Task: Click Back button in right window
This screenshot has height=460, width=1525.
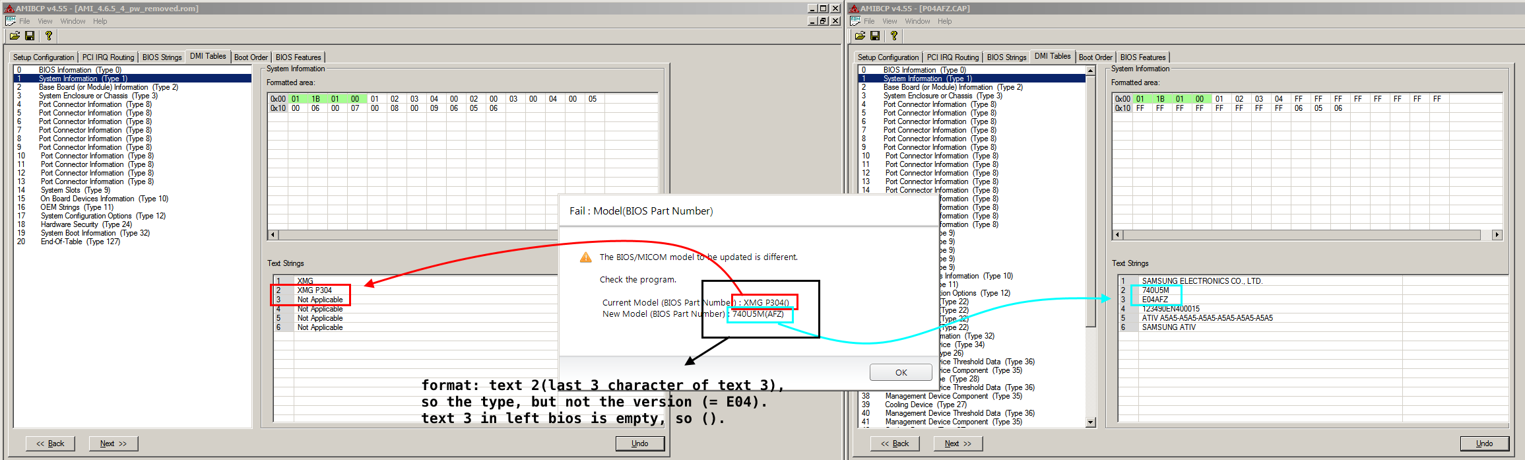Action: pyautogui.click(x=895, y=444)
